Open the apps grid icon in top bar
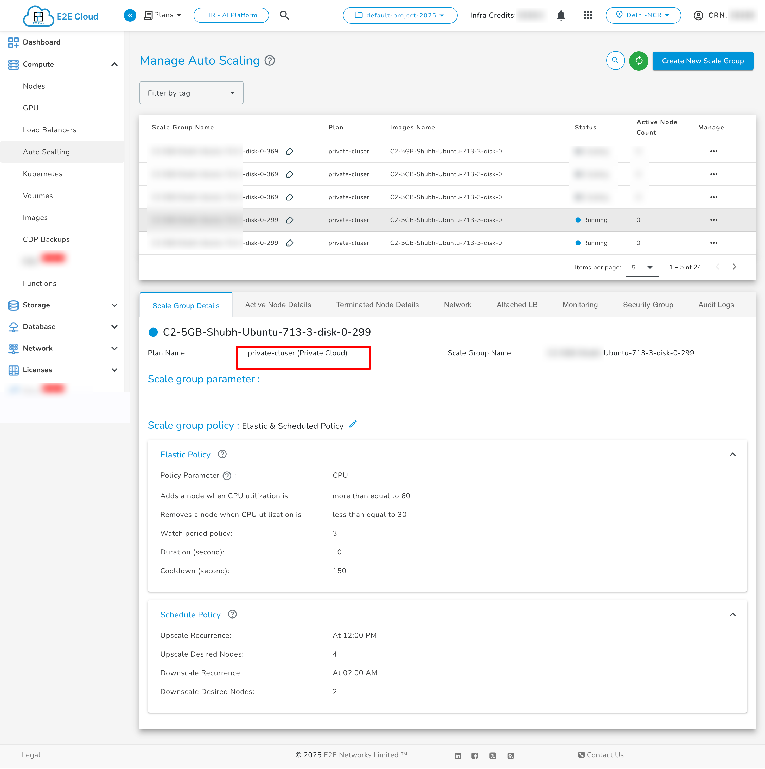765x769 pixels. 588,15
